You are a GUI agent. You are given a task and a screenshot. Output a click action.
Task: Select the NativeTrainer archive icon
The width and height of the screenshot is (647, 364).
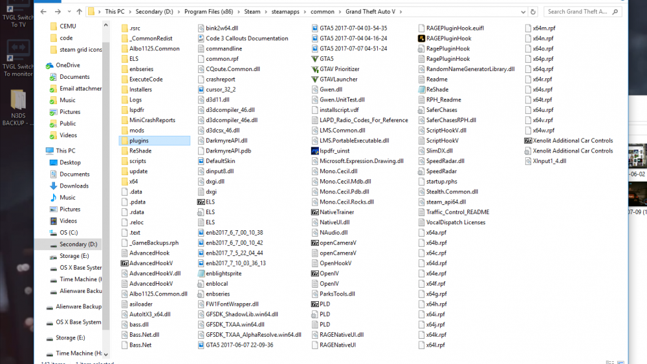315,212
